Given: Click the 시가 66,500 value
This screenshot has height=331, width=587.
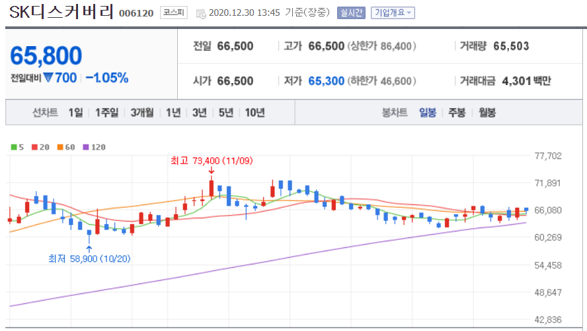Looking at the screenshot, I should click(235, 80).
